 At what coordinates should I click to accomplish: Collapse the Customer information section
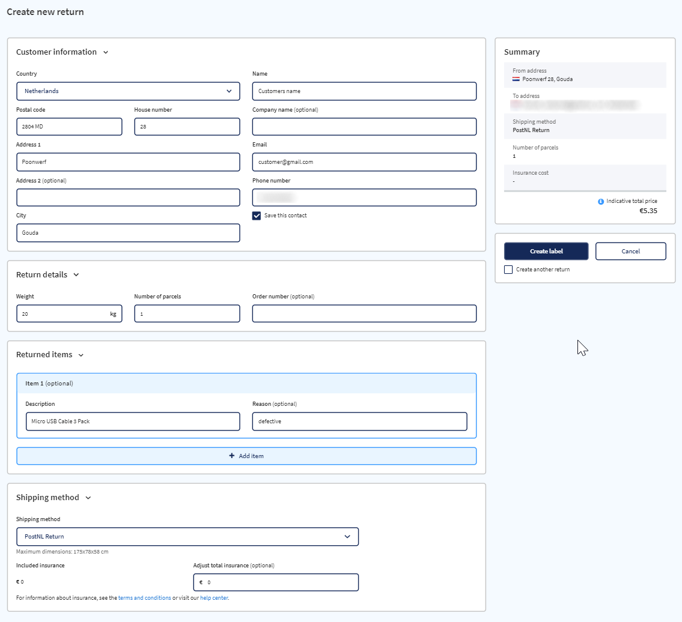106,52
